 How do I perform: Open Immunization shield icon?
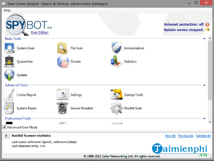pos(116,48)
